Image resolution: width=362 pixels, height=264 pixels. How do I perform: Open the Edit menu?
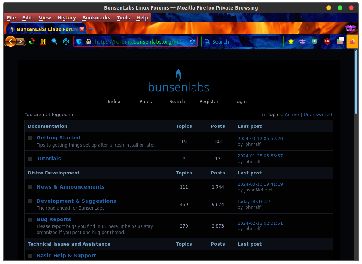27,18
